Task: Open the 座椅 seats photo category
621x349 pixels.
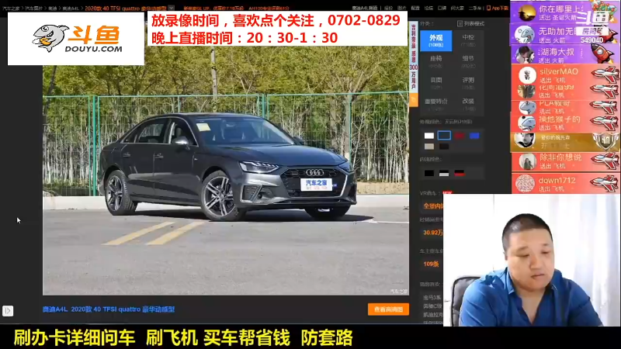Action: 435,61
